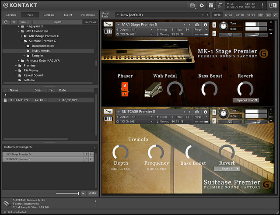The image size is (280, 215).
Task: Select the Instruments folder
Action: point(48,51)
